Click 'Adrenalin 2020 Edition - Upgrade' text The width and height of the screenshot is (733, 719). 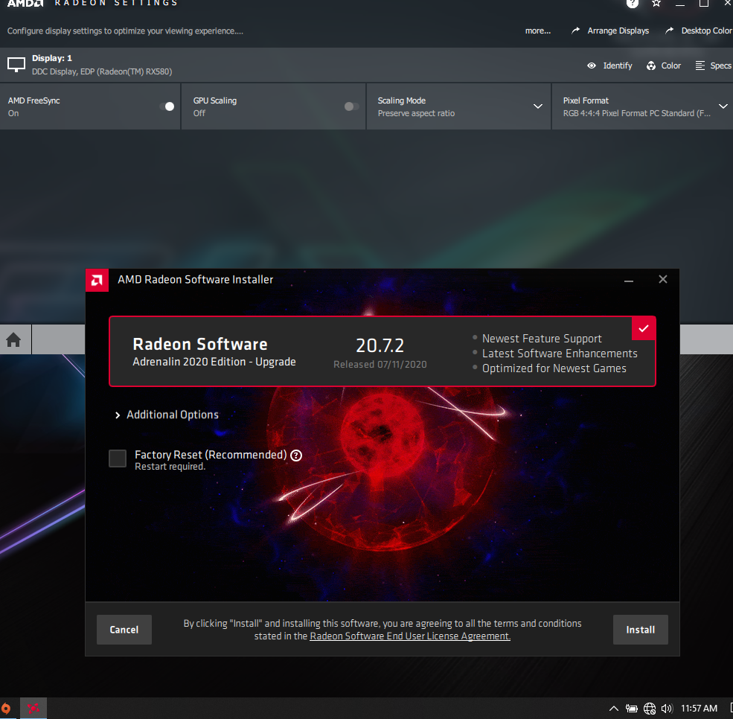click(x=214, y=362)
